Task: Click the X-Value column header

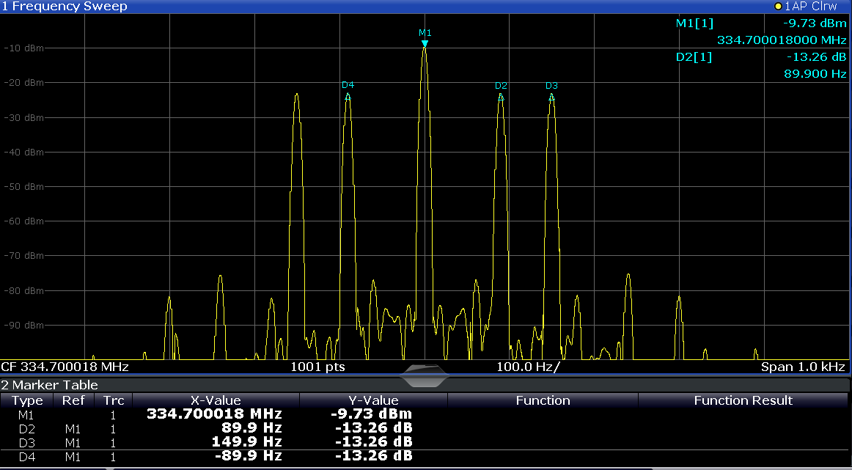Action: point(216,400)
